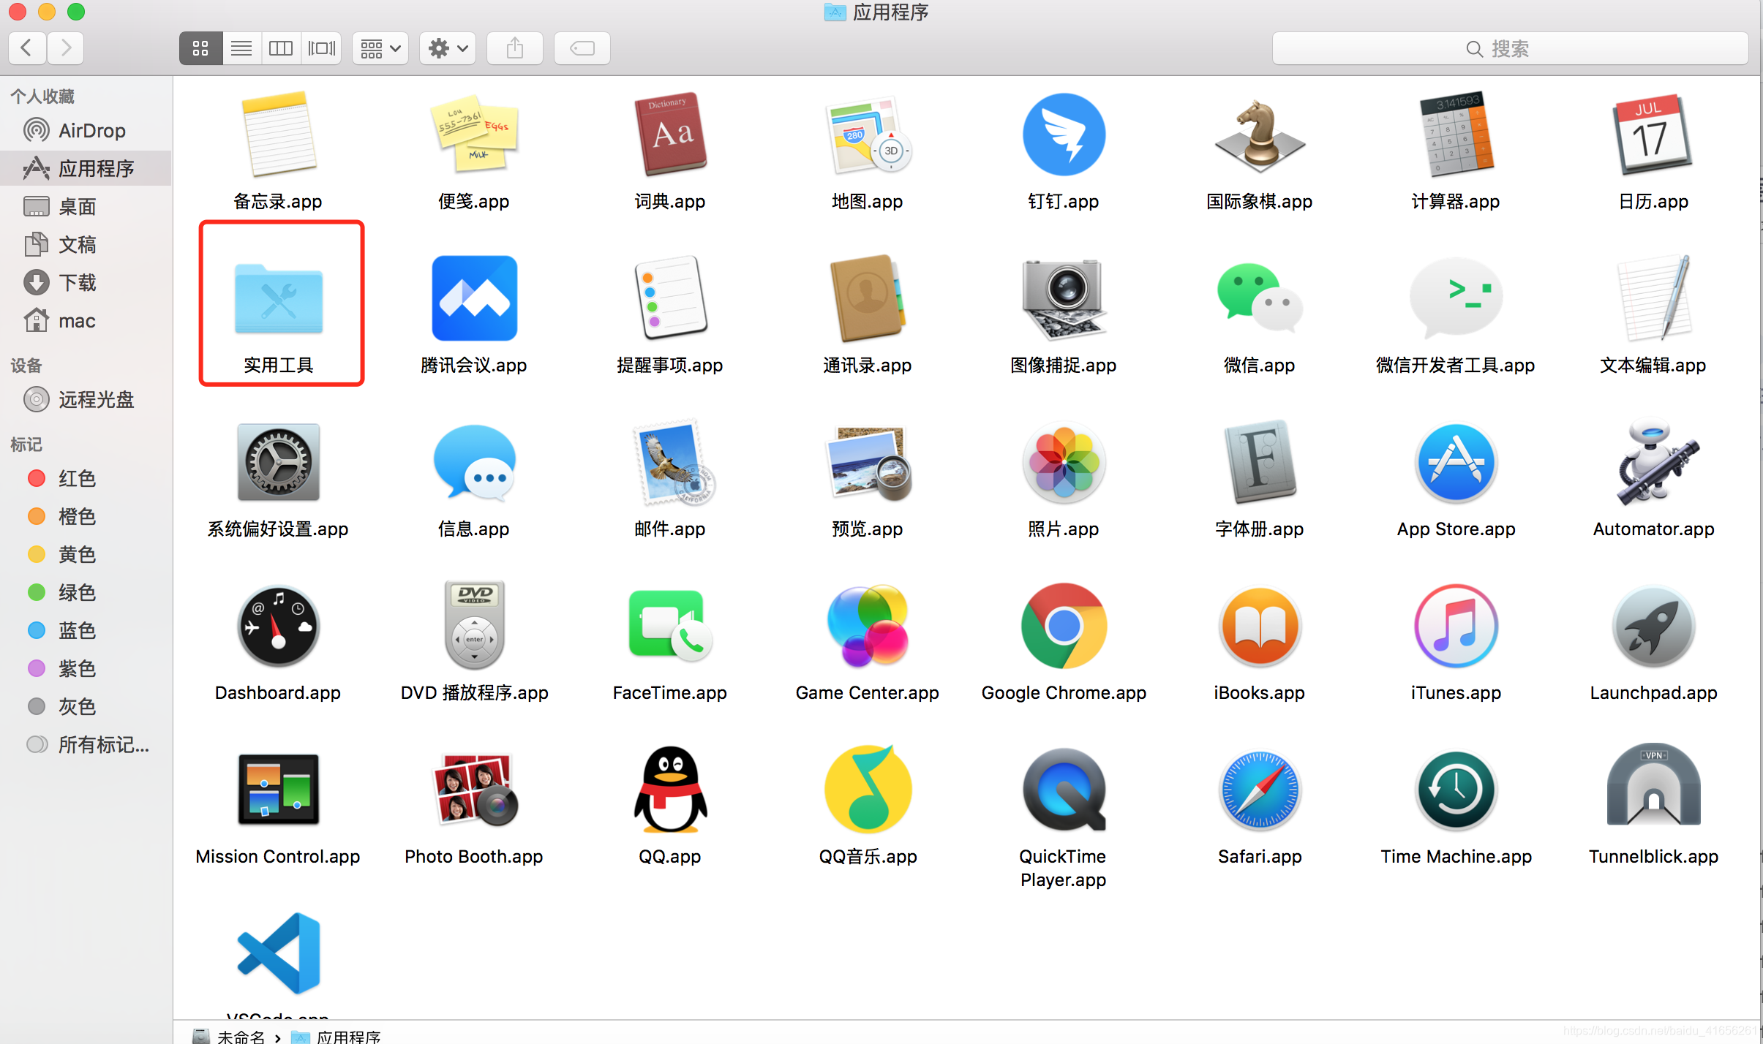1763x1044 pixels.
Task: Open the iBooks app
Action: pos(1260,626)
